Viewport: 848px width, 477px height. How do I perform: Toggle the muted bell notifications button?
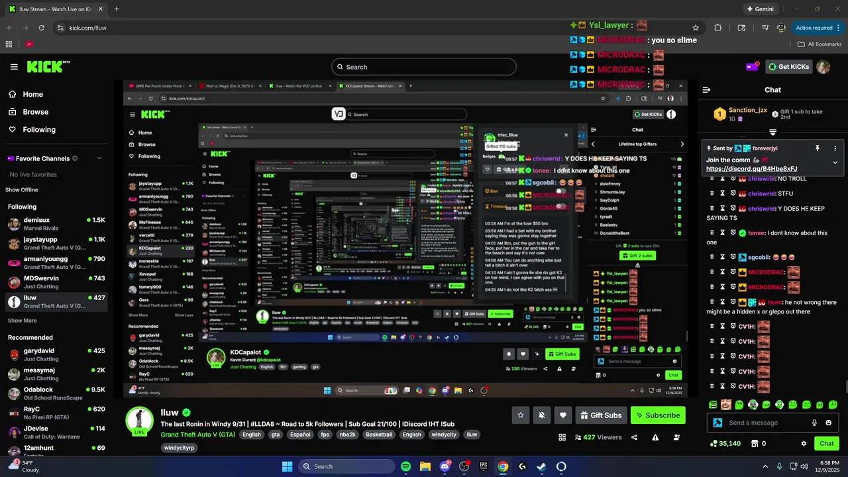tap(542, 415)
